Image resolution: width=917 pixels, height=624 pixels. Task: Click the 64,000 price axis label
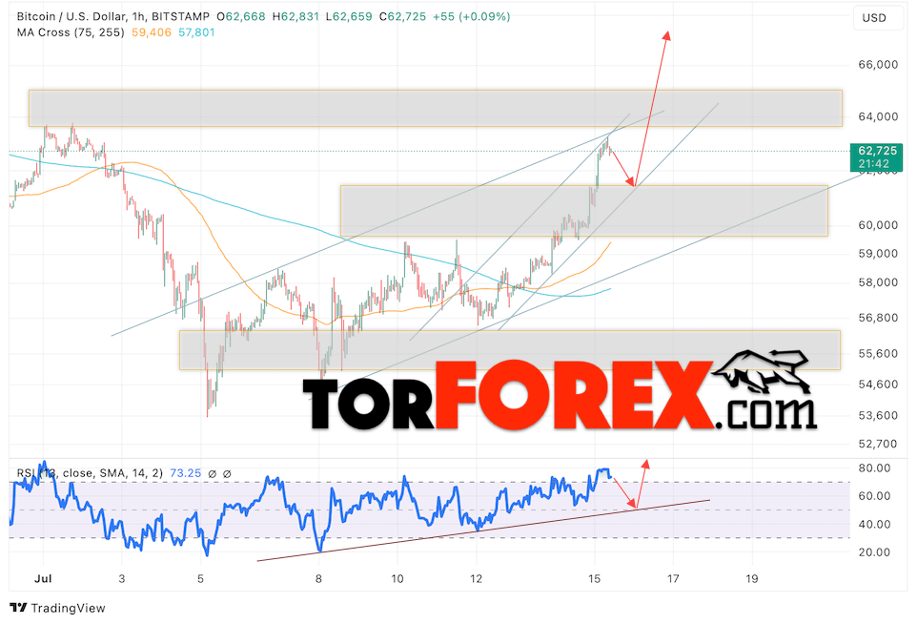(878, 116)
